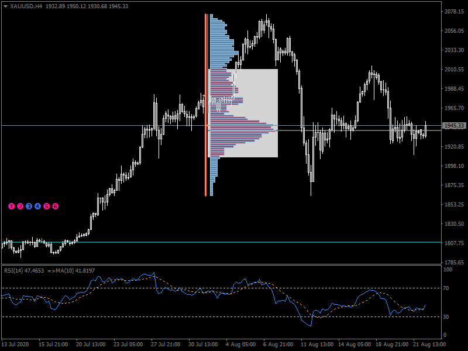Click the pink number 1 circle button
The image size is (468, 351).
click(x=11, y=207)
